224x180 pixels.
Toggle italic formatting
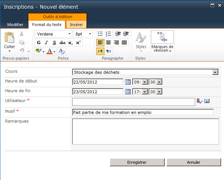[x=46, y=43]
